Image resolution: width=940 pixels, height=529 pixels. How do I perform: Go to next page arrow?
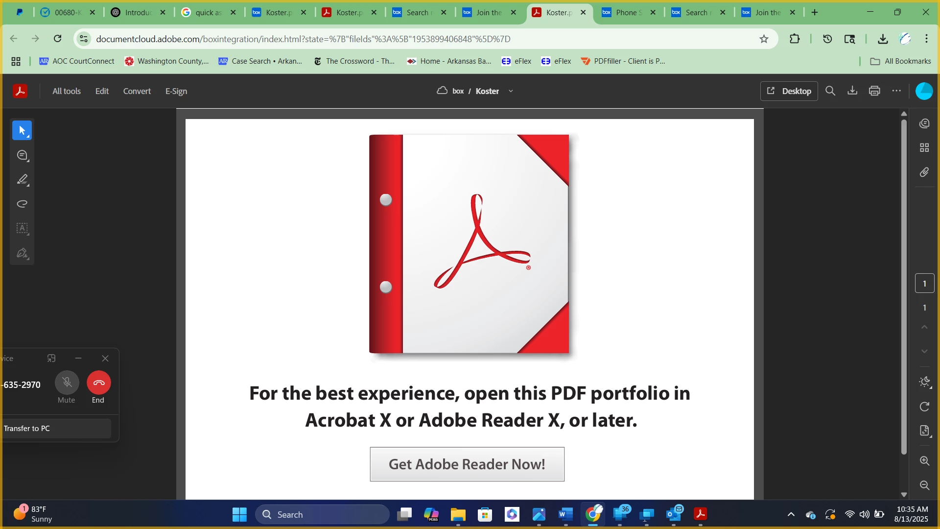point(924,351)
